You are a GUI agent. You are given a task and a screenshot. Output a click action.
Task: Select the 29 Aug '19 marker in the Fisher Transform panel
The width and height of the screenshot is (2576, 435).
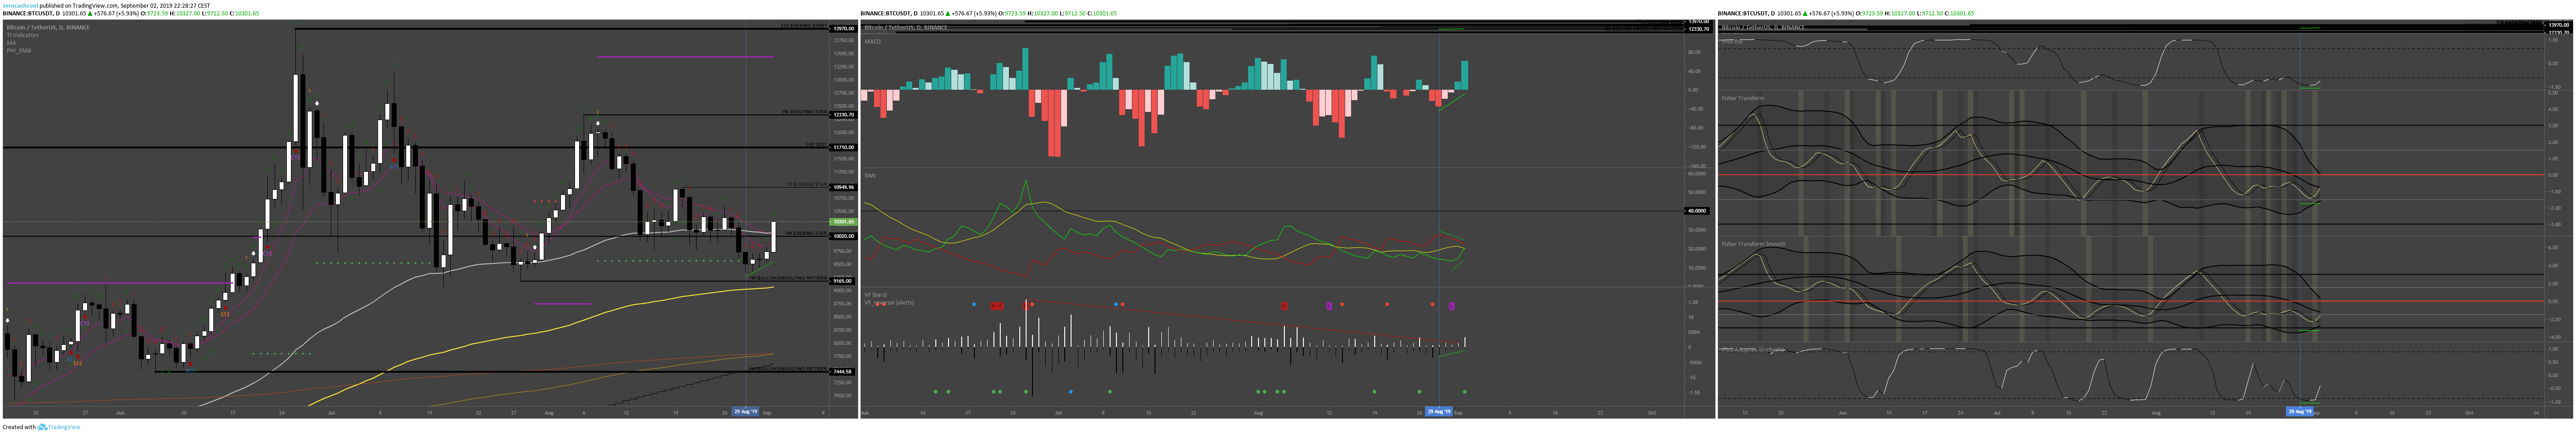pyautogui.click(x=2299, y=411)
